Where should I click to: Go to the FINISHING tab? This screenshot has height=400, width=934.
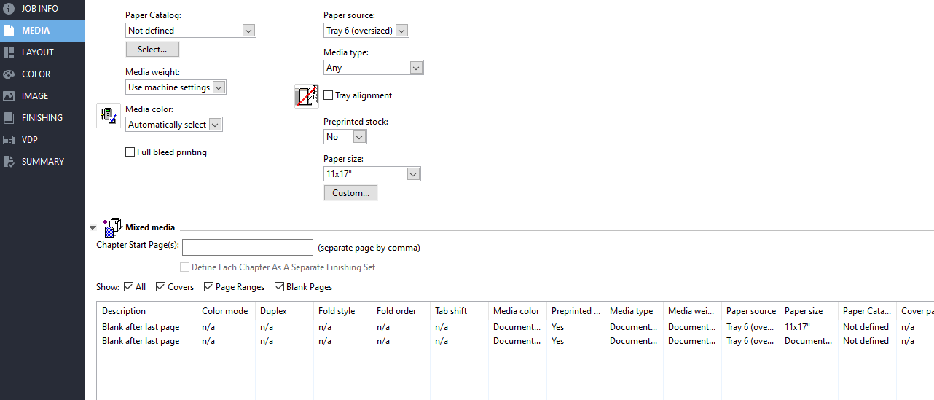click(x=42, y=118)
